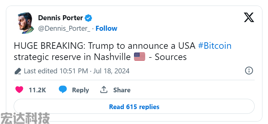
Task: Click the Dennis Porter display name
Action: [x=61, y=18]
